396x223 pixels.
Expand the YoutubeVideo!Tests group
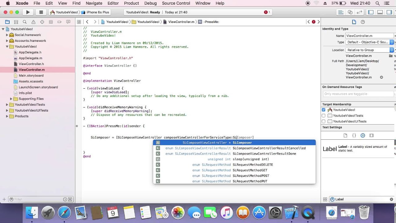tap(7, 105)
